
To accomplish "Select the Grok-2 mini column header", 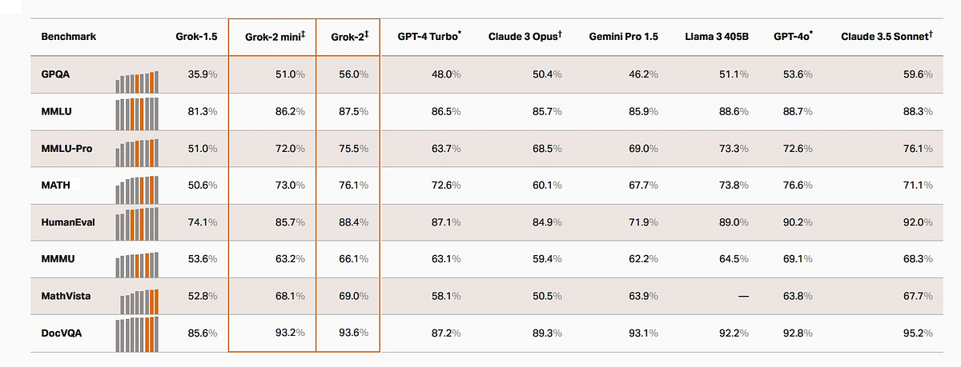I will (271, 37).
